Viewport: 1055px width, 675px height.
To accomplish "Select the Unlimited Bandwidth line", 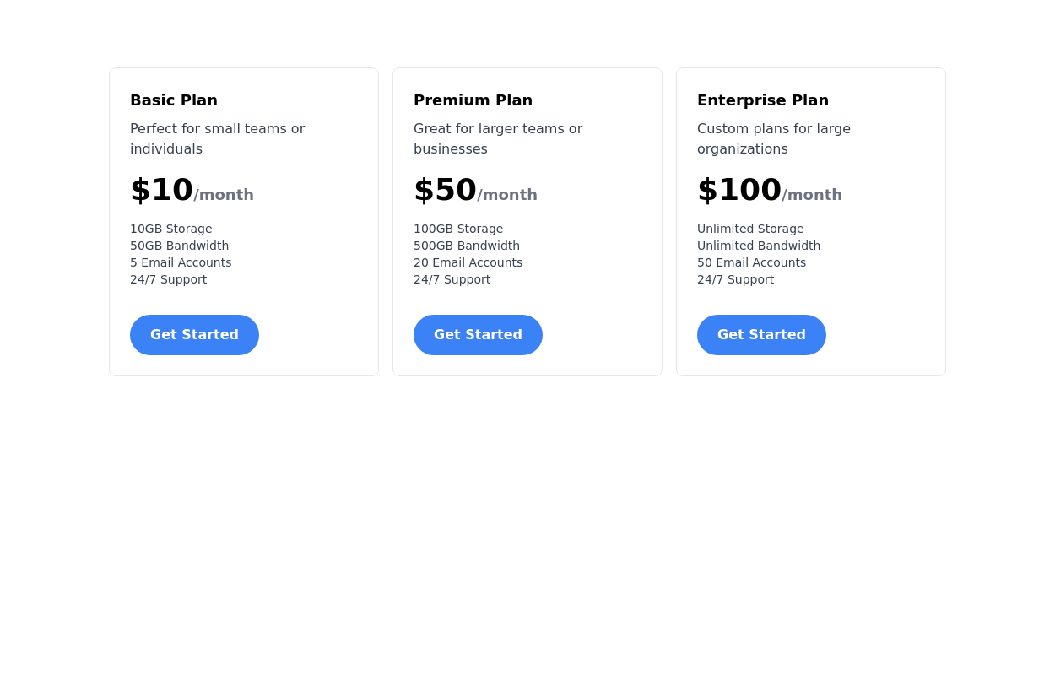I will click(759, 246).
